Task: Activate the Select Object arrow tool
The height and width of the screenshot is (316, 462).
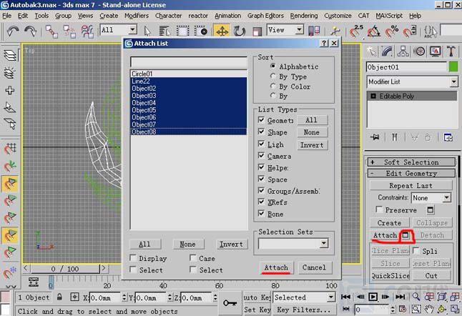Action: point(147,31)
